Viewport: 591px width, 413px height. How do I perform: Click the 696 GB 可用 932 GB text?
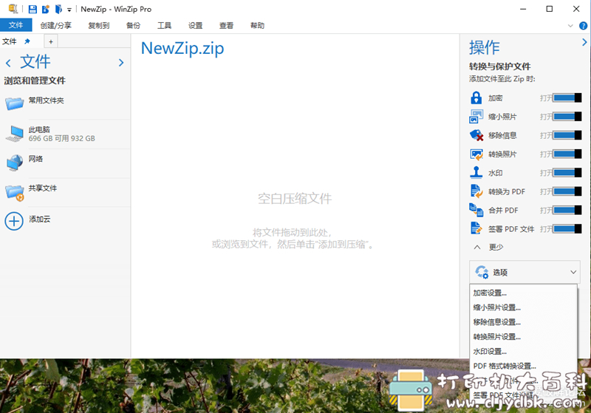62,139
